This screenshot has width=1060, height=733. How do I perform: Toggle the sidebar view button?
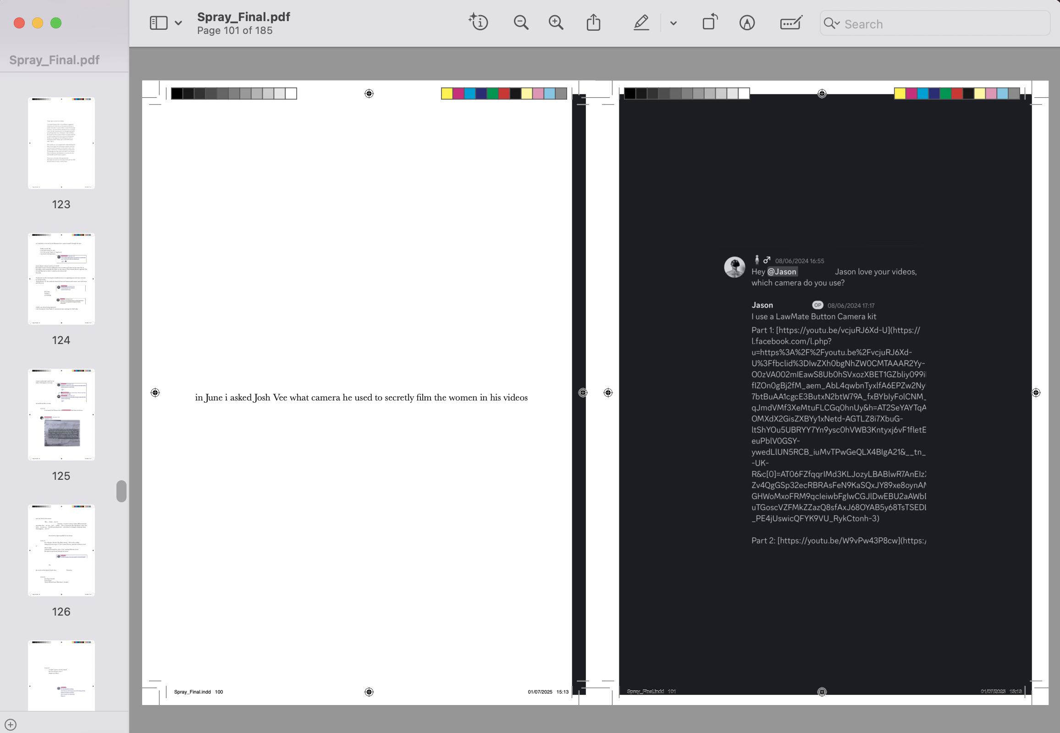pos(158,22)
